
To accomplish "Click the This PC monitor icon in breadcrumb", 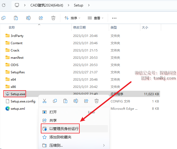I will point(17,5).
